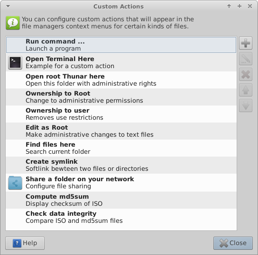Select the Run command ... action
This screenshot has height=255, width=258.
[x=121, y=45]
